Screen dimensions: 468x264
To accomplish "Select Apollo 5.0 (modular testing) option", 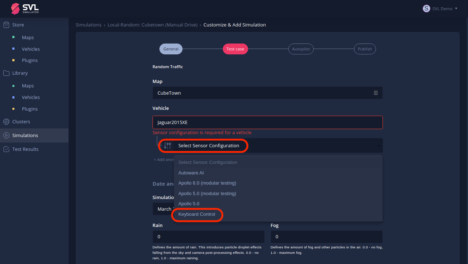I will (278, 194).
